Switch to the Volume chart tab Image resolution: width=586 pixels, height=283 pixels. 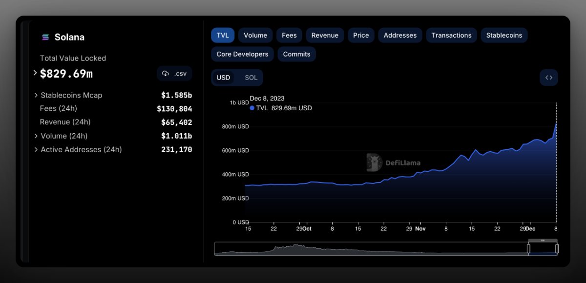click(x=255, y=35)
